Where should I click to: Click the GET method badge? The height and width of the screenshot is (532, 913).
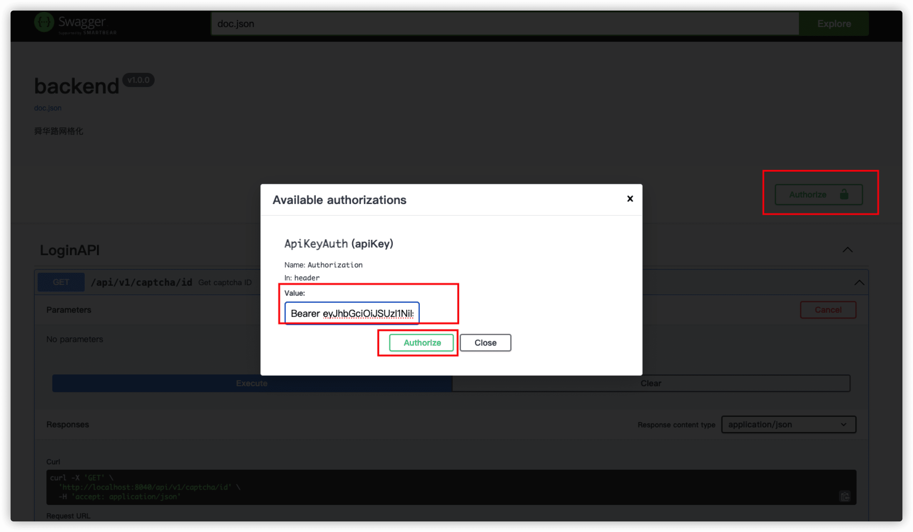61,282
